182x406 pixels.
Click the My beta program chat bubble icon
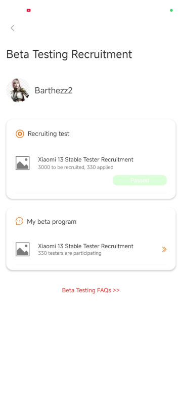tap(19, 221)
